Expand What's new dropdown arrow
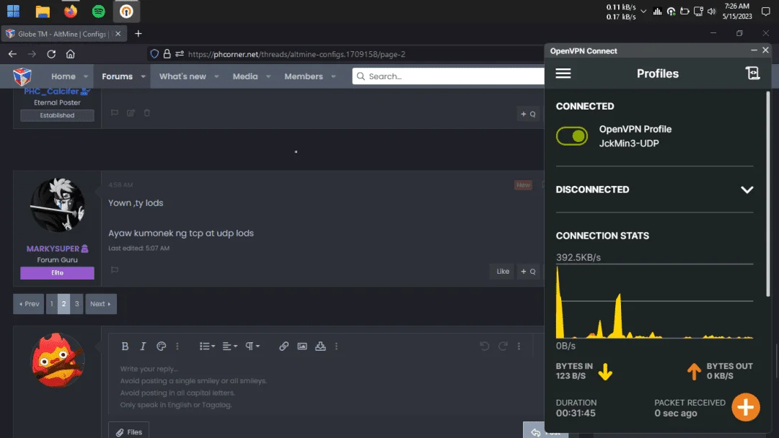Viewport: 779px width, 438px height. pyautogui.click(x=216, y=76)
